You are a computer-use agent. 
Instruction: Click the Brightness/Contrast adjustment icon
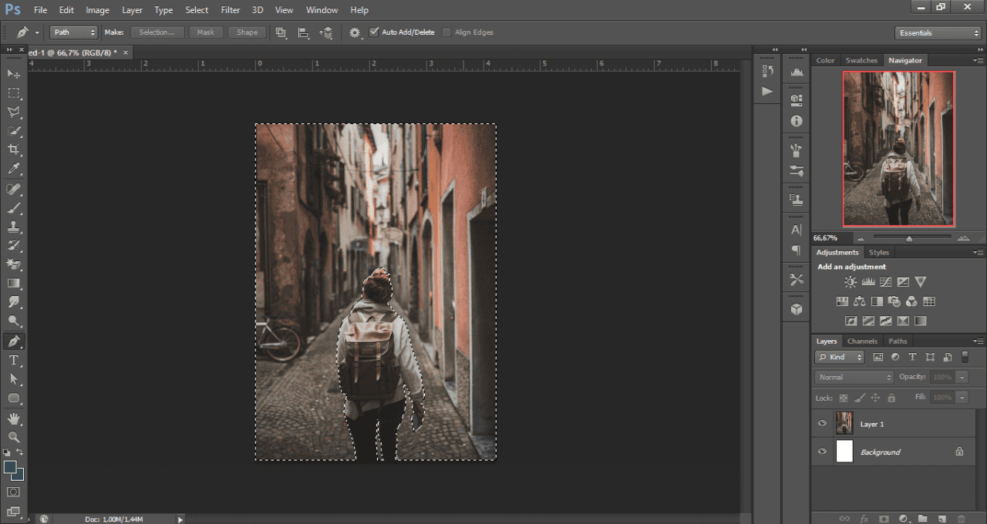click(x=851, y=283)
